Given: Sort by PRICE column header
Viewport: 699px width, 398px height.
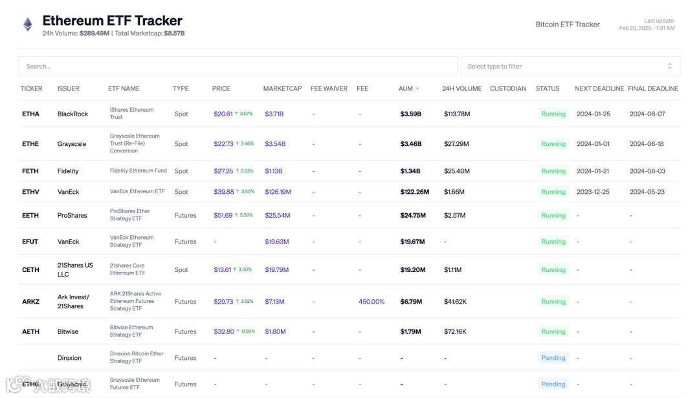Looking at the screenshot, I should pos(221,89).
